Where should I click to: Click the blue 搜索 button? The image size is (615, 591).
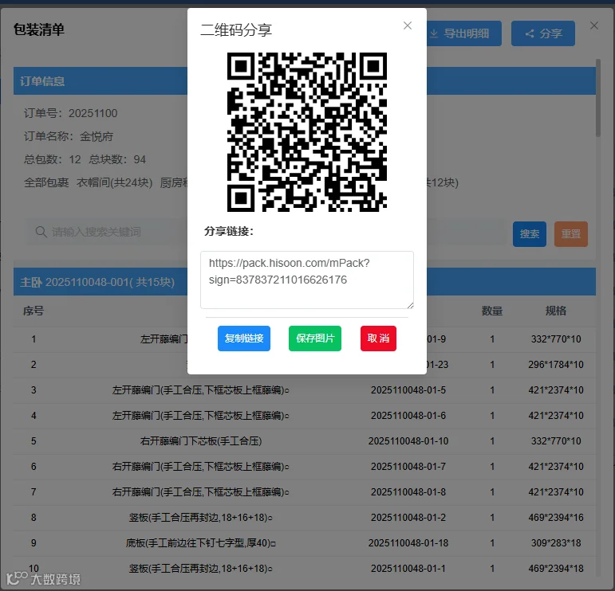pyautogui.click(x=530, y=234)
